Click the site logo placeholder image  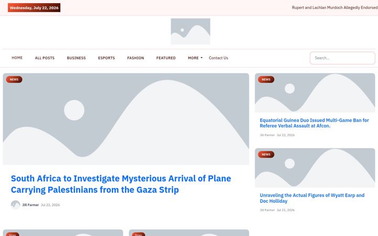pyautogui.click(x=191, y=31)
